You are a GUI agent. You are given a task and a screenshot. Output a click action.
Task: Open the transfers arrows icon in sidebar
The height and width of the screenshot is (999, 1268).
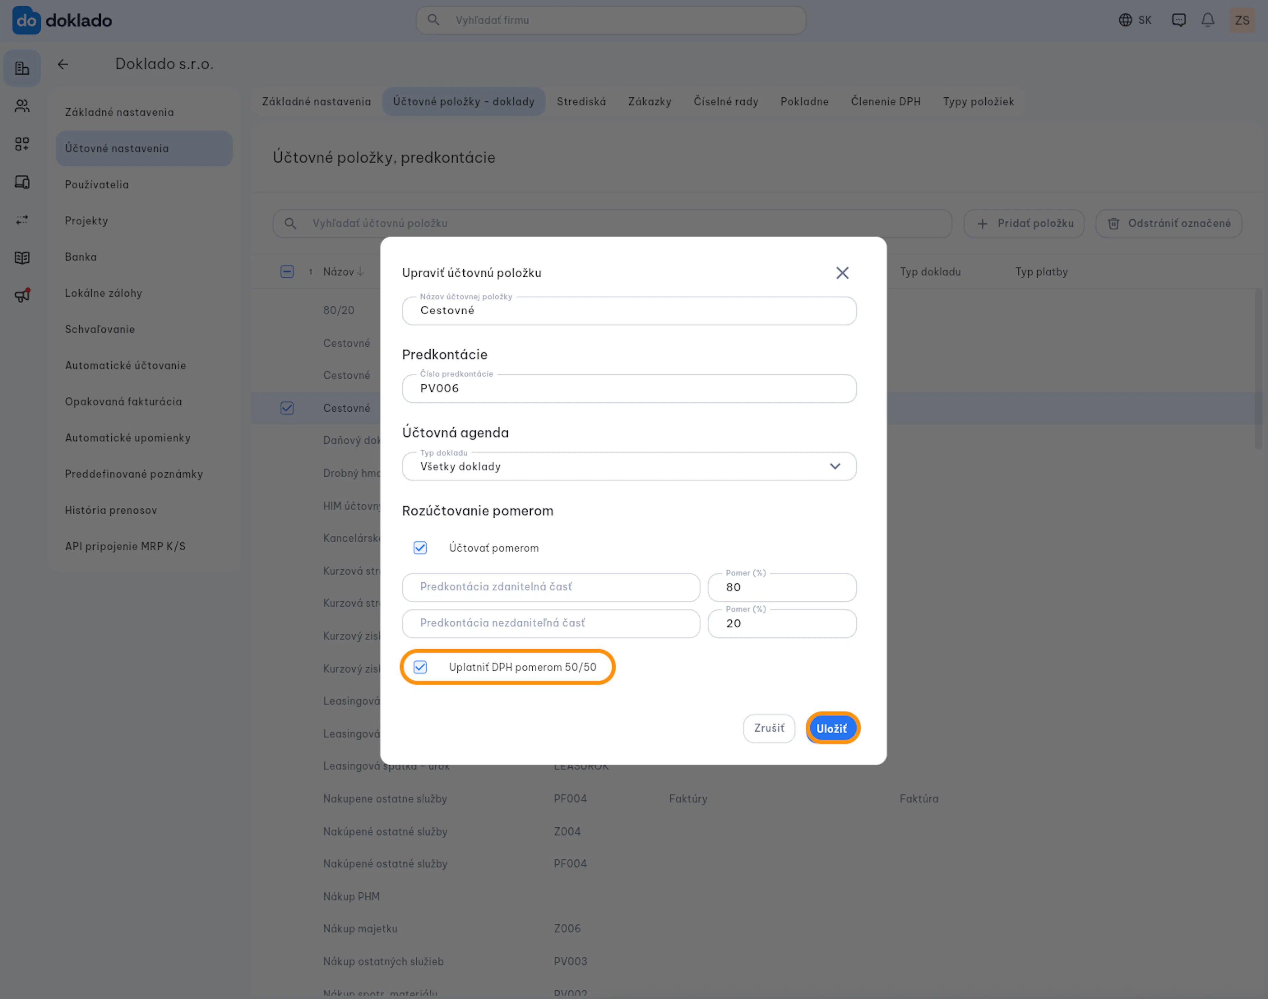(22, 220)
